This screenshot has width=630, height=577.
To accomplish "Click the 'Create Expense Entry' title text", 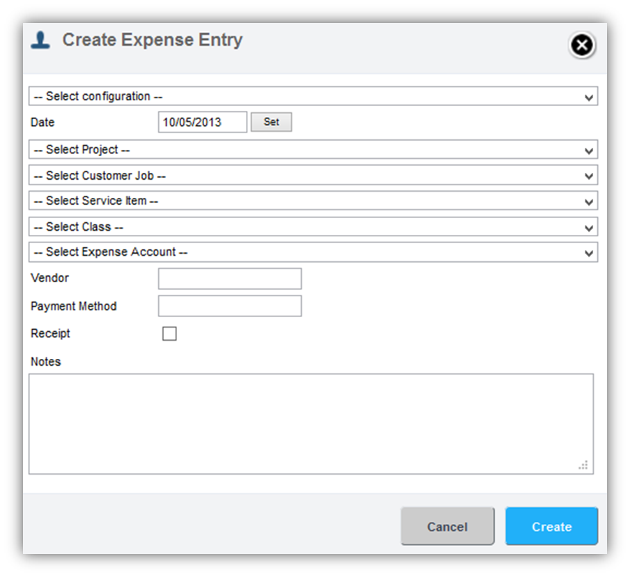I will coord(153,40).
